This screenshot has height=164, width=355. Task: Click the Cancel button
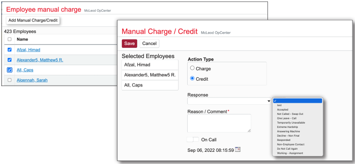pos(149,43)
